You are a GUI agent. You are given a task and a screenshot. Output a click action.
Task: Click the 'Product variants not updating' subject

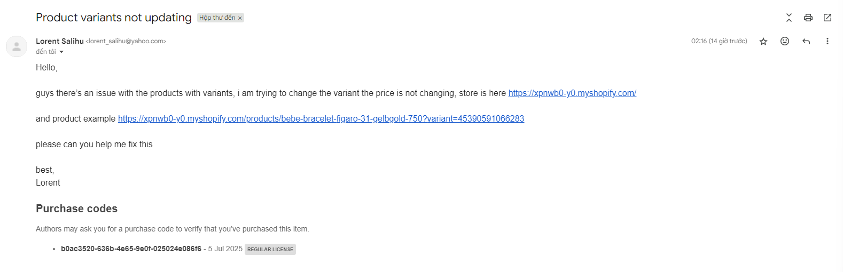114,18
